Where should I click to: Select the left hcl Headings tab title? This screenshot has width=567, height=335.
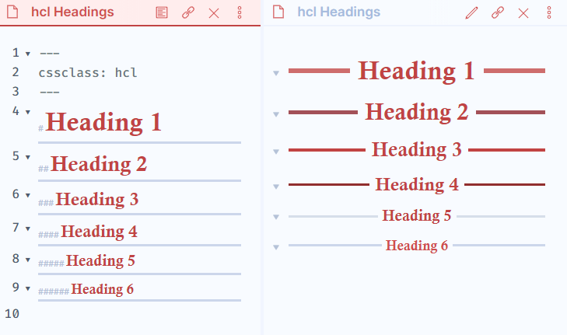click(72, 12)
